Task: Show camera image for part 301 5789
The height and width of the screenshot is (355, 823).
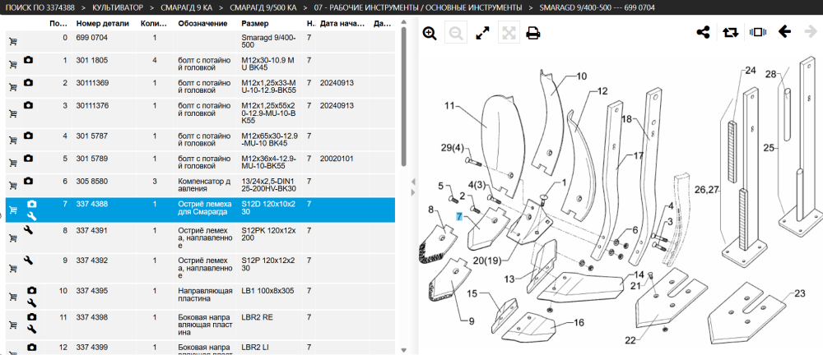Action: 28,158
